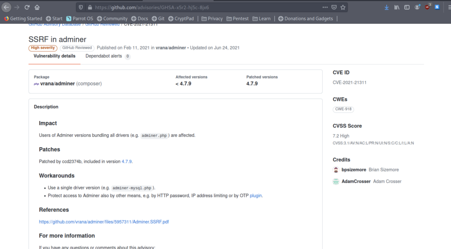
Task: Click the address bar URL
Action: pos(152,7)
